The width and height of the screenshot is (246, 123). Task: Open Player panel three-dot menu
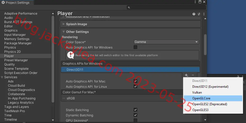204,14
